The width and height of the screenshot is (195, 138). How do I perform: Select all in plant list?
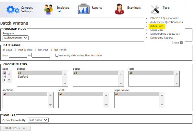(x=40, y=73)
